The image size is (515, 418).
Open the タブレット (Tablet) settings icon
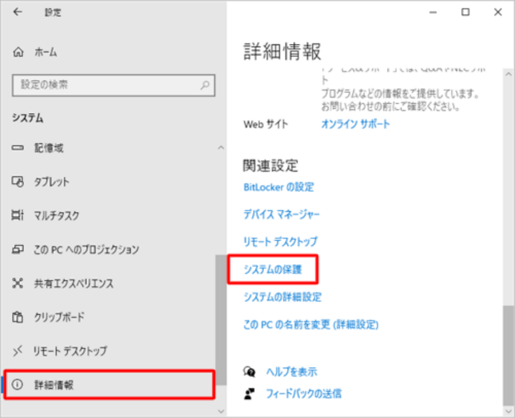point(18,182)
